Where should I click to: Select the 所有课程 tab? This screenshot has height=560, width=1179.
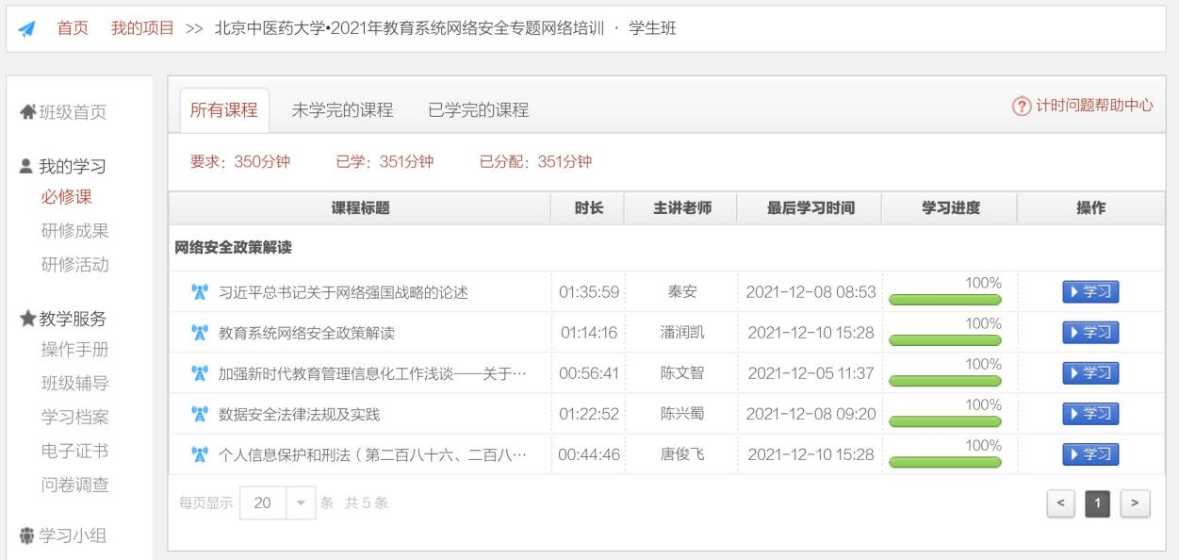[223, 110]
